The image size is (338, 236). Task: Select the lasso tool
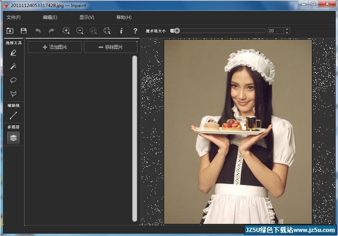pyautogui.click(x=13, y=80)
